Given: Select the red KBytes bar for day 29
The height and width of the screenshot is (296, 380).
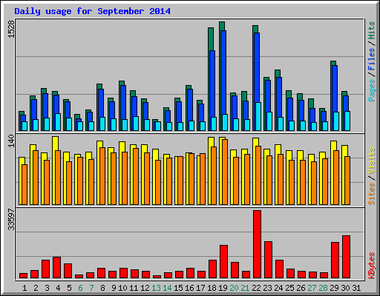Looking at the screenshot, I should tap(335, 260).
